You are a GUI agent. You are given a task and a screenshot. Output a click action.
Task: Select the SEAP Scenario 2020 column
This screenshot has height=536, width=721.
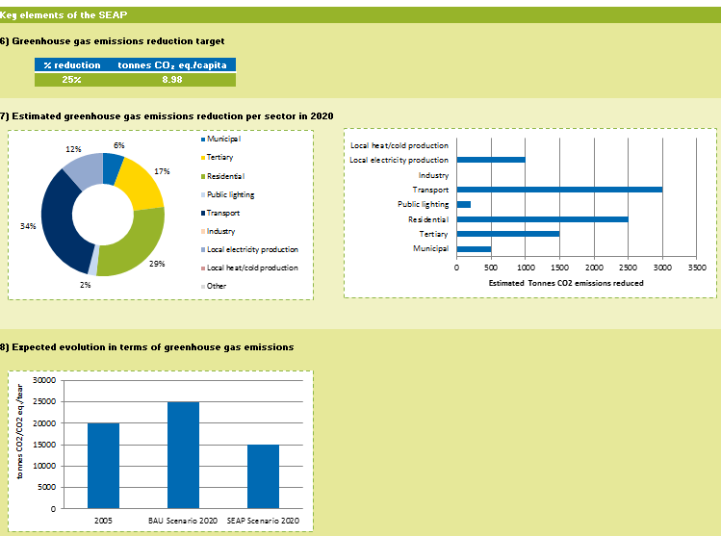point(263,476)
